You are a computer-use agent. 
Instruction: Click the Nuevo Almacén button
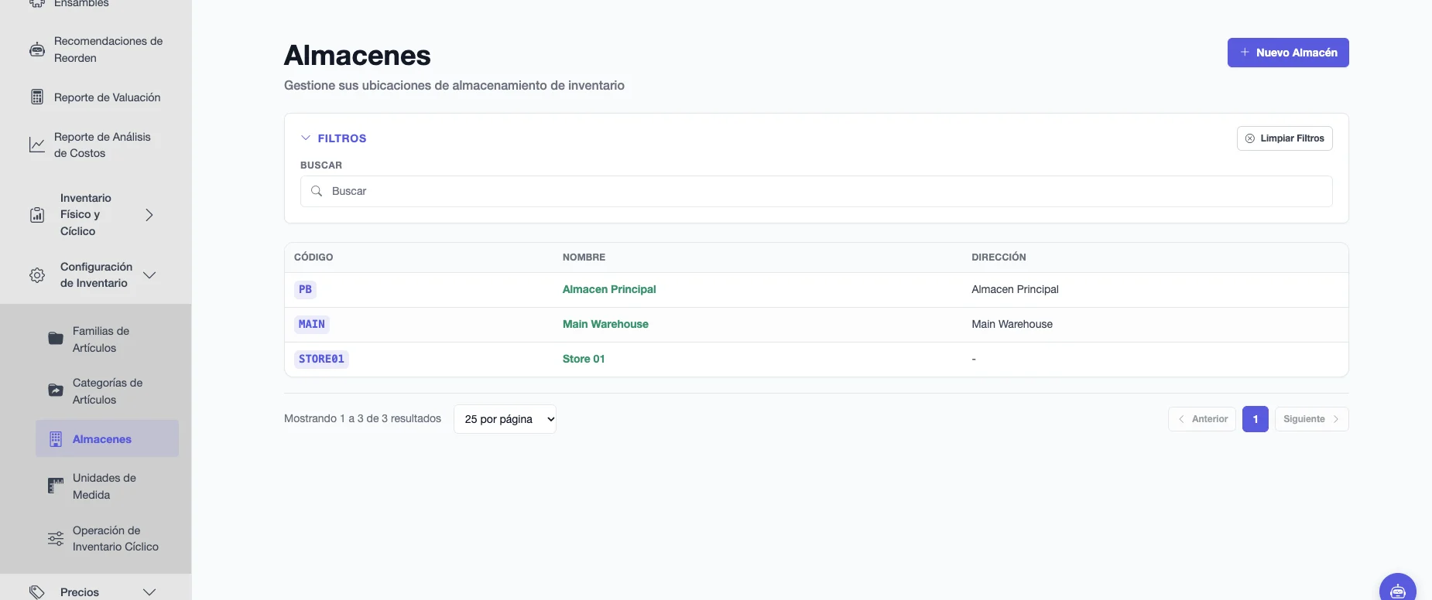tap(1288, 53)
